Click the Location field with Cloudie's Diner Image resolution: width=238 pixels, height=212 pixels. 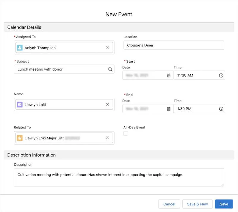tap(174, 45)
